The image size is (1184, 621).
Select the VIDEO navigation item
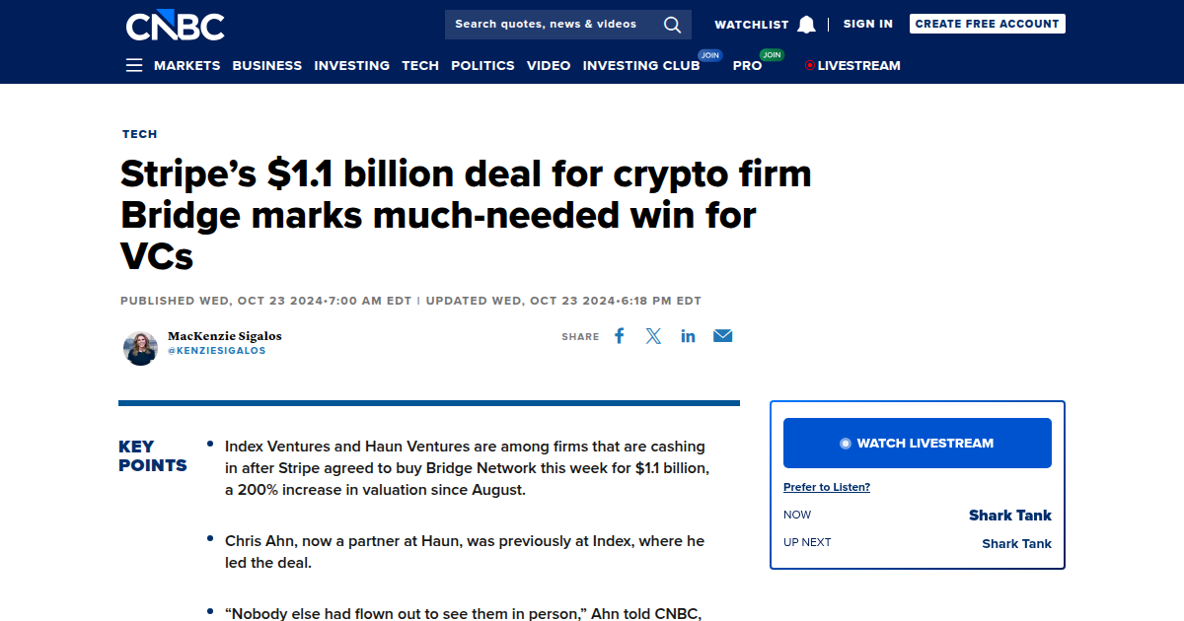(x=549, y=65)
